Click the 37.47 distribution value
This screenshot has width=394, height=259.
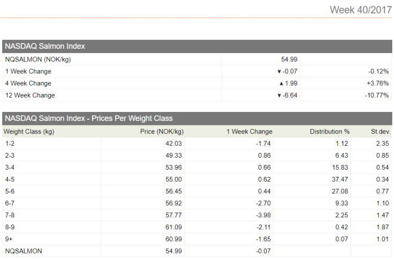point(340,180)
